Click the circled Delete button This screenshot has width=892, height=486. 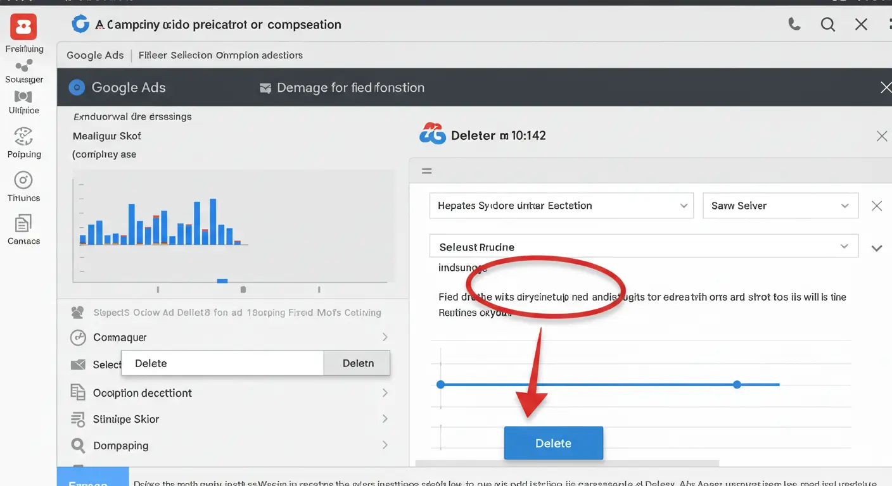(553, 443)
